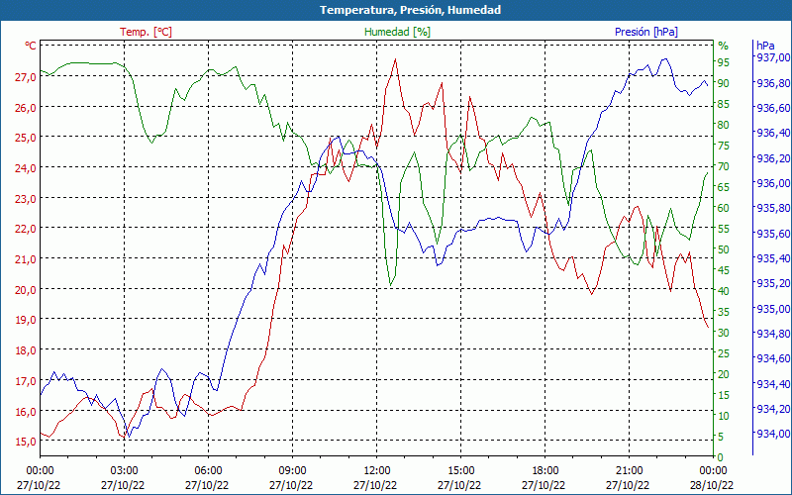The height and width of the screenshot is (495, 792).
Task: Click the '60' humidity axis value
Action: [x=724, y=208]
